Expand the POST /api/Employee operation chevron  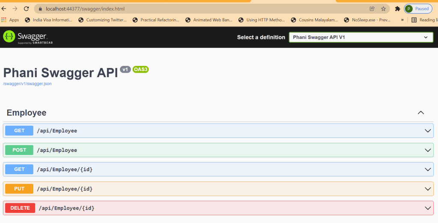(x=427, y=150)
